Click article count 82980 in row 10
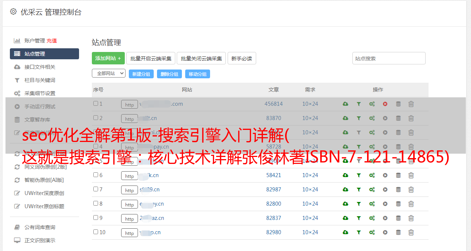The width and height of the screenshot is (471, 251). [274, 232]
